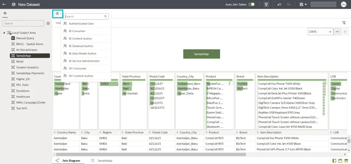The image size is (351, 164).
Task: Open the 100% zoom level dropdown
Action: 330,31
